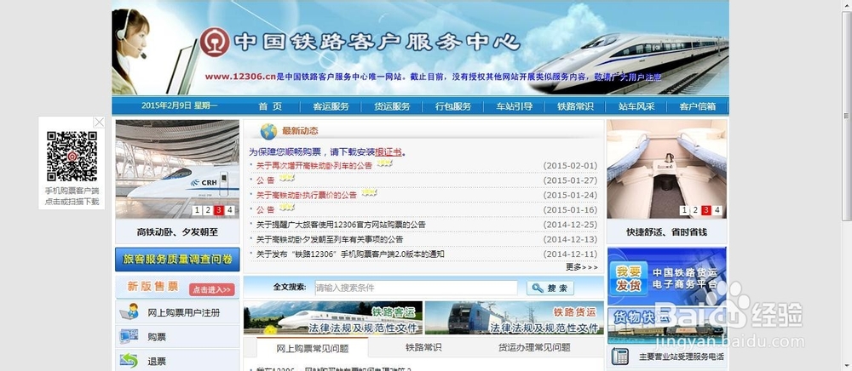Open the 车站引导 menu
The image size is (852, 371).
[x=514, y=106]
